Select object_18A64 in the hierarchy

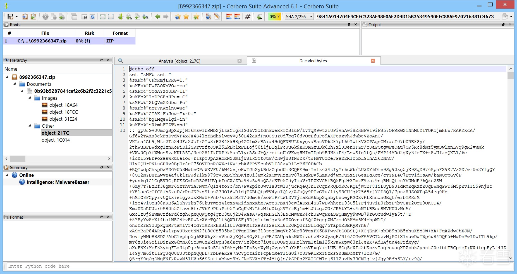tap(63, 105)
